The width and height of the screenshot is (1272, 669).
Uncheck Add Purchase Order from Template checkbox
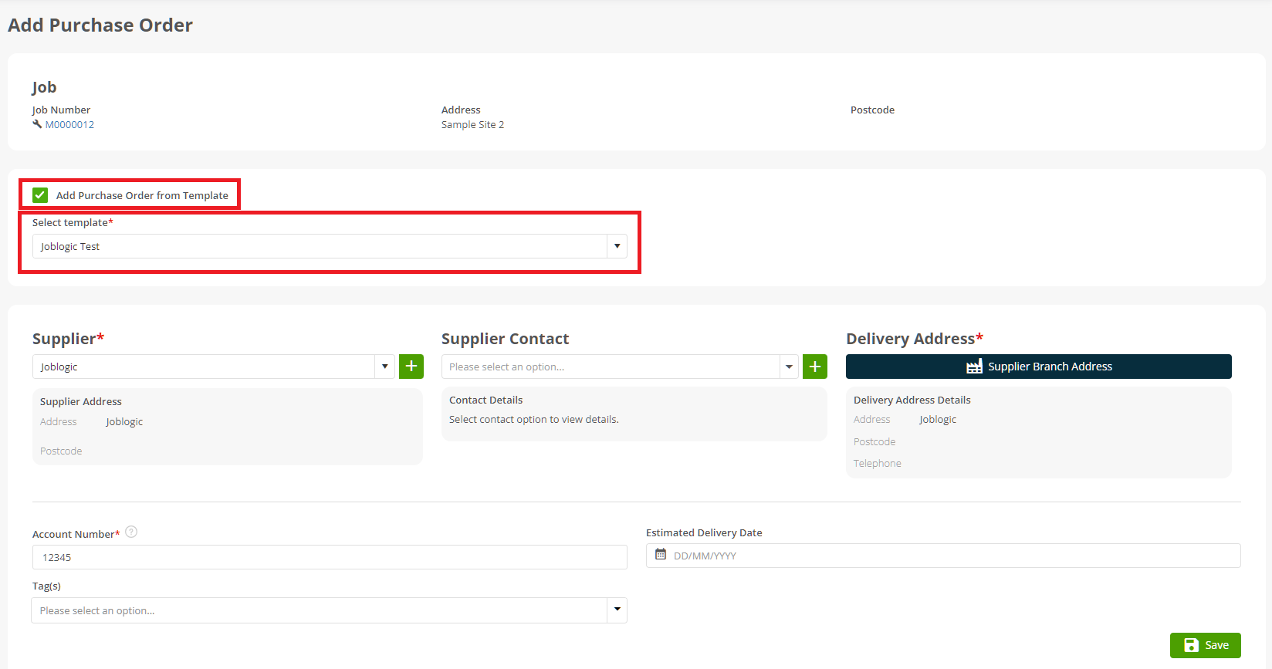(40, 195)
